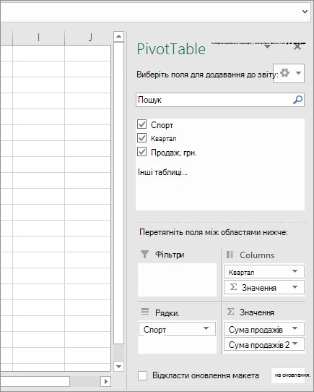Open the Квартал dropdown in Columns
The height and width of the screenshot is (392, 314).
click(295, 271)
